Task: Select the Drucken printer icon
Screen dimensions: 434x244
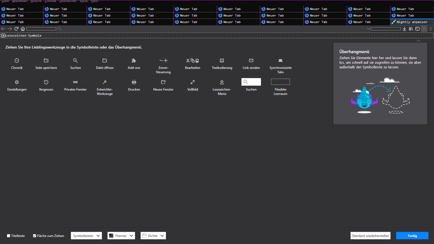Action: 134,82
